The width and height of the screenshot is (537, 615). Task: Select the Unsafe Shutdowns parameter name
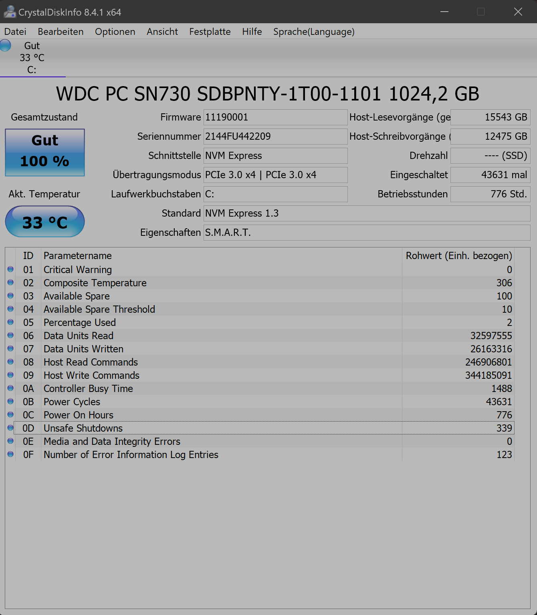83,428
